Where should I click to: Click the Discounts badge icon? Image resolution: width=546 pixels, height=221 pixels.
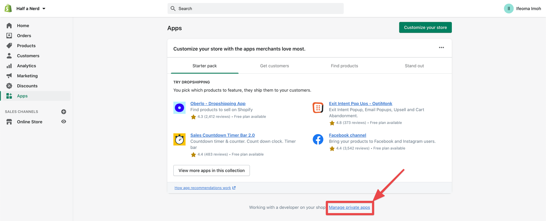pyautogui.click(x=9, y=86)
